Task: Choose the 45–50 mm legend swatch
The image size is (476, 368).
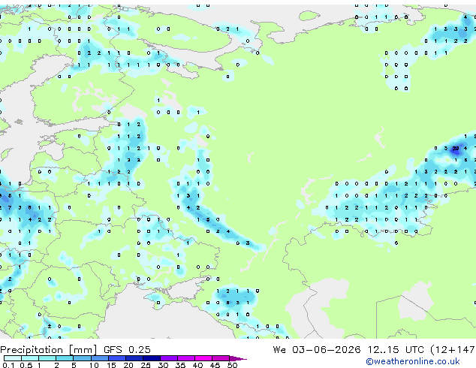Action: [221, 358]
